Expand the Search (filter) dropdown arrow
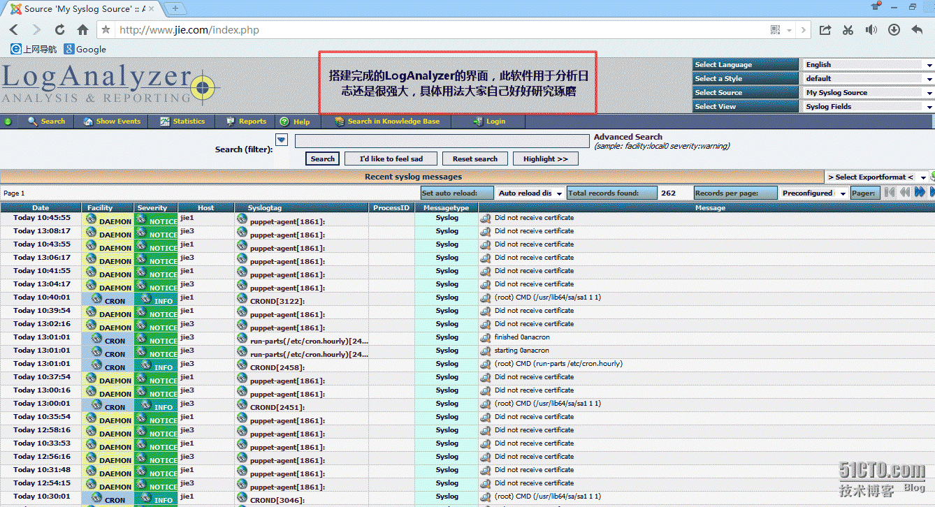 click(281, 140)
